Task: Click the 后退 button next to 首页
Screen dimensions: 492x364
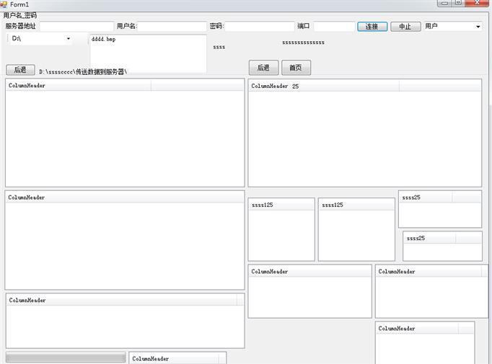Action: [x=263, y=68]
